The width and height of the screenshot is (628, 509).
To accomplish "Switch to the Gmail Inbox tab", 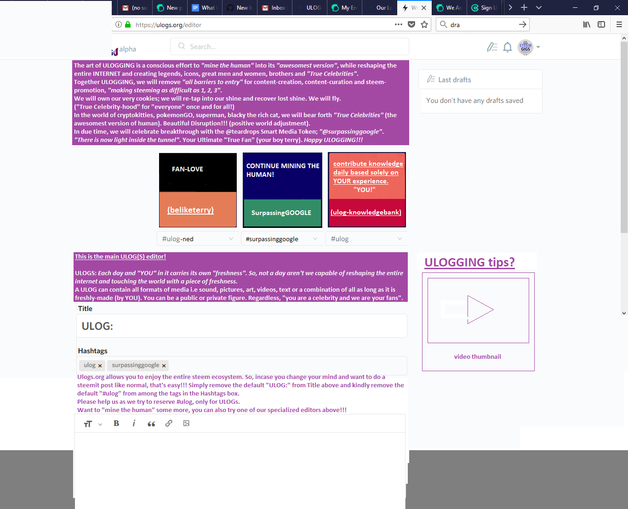I will (x=274, y=8).
